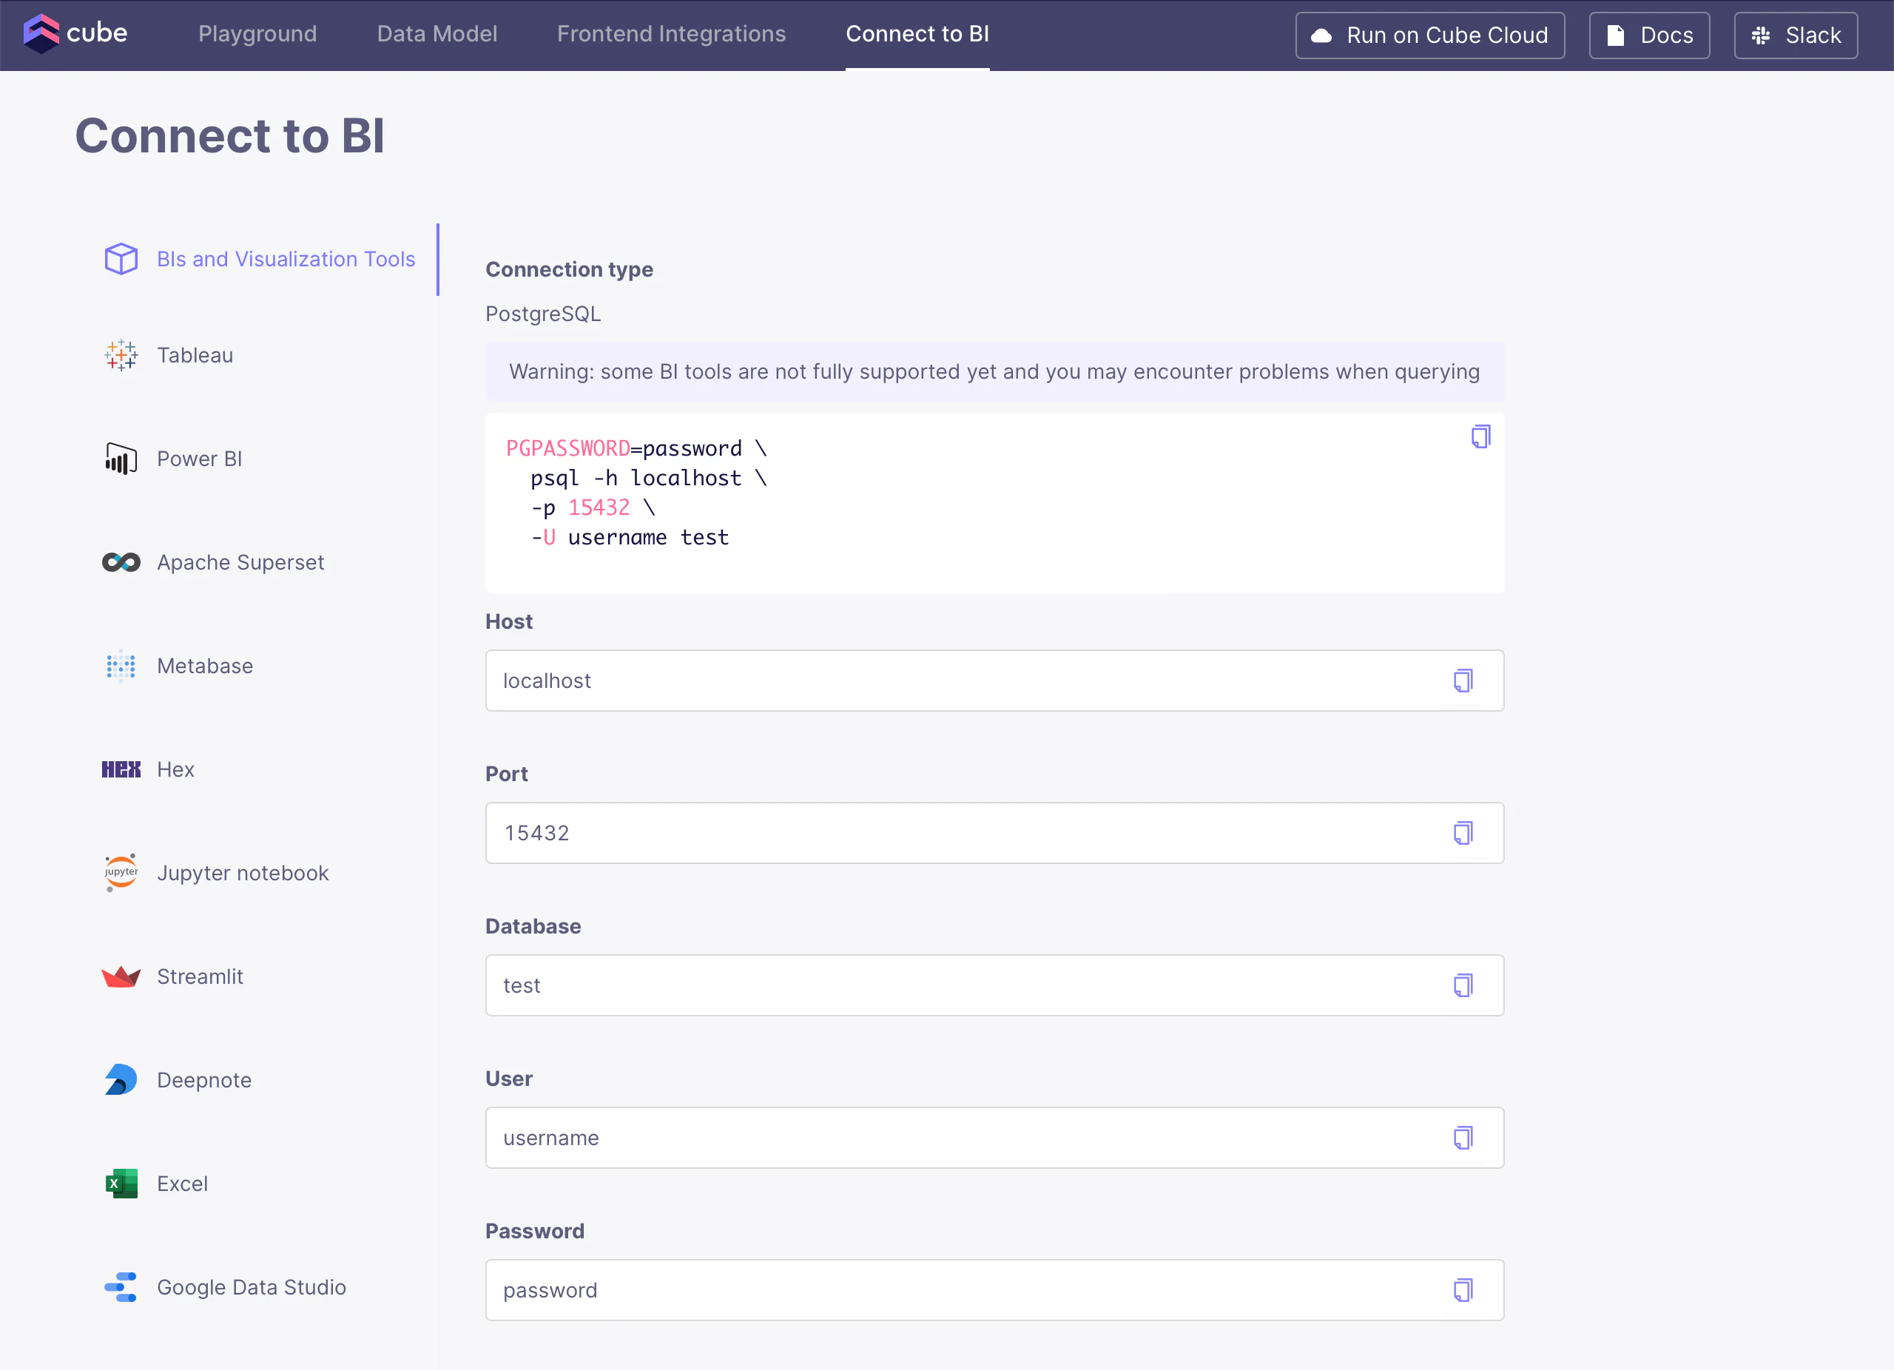The width and height of the screenshot is (1894, 1370).
Task: Open the Power BI connection guide
Action: click(x=199, y=459)
